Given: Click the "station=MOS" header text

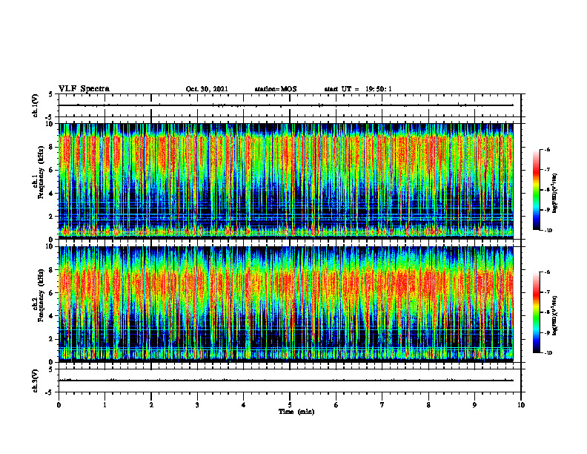Looking at the screenshot, I should point(276,89).
